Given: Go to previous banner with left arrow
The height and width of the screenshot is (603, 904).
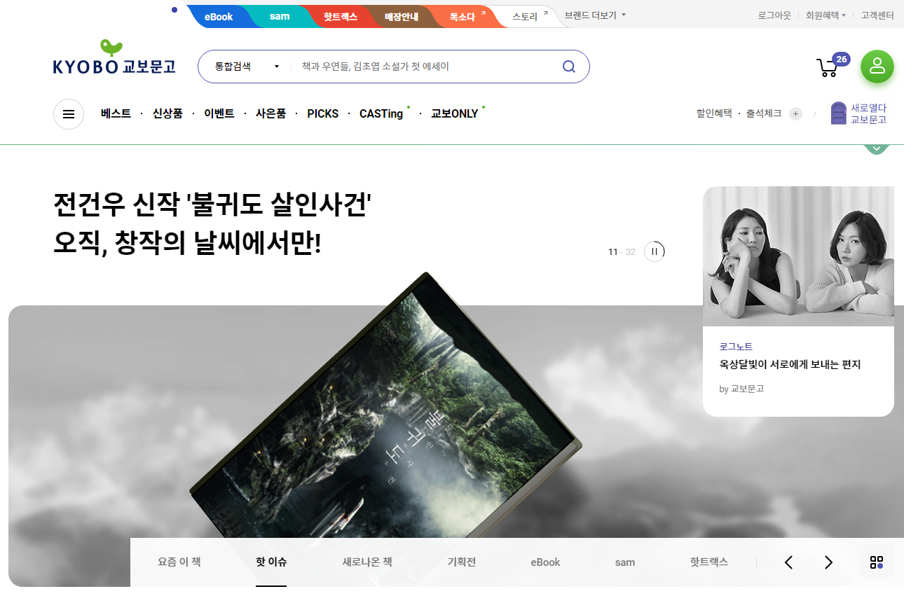Looking at the screenshot, I should click(788, 562).
